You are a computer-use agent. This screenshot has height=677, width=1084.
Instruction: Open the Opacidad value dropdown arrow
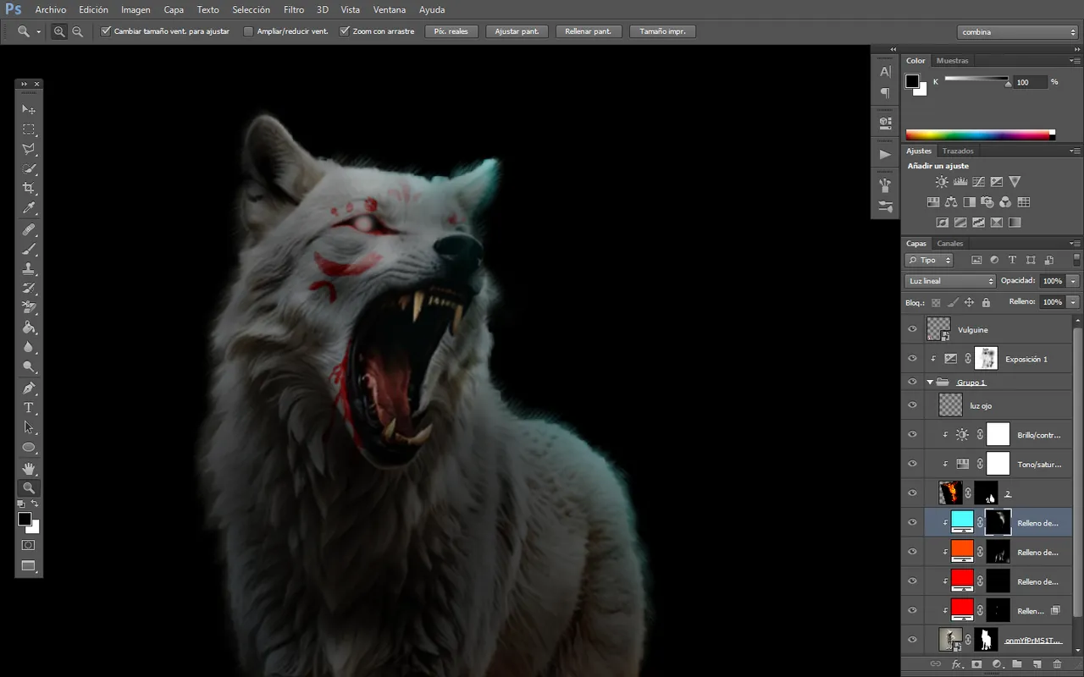click(1074, 281)
